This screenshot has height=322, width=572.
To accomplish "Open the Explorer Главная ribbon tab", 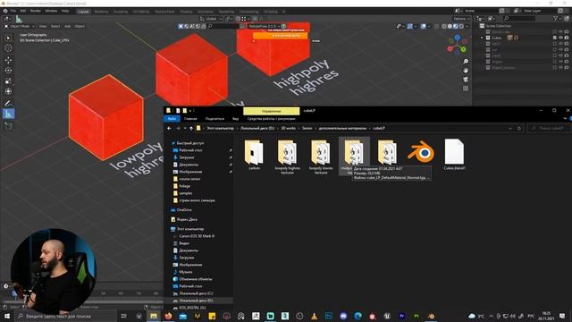I will 190,119.
